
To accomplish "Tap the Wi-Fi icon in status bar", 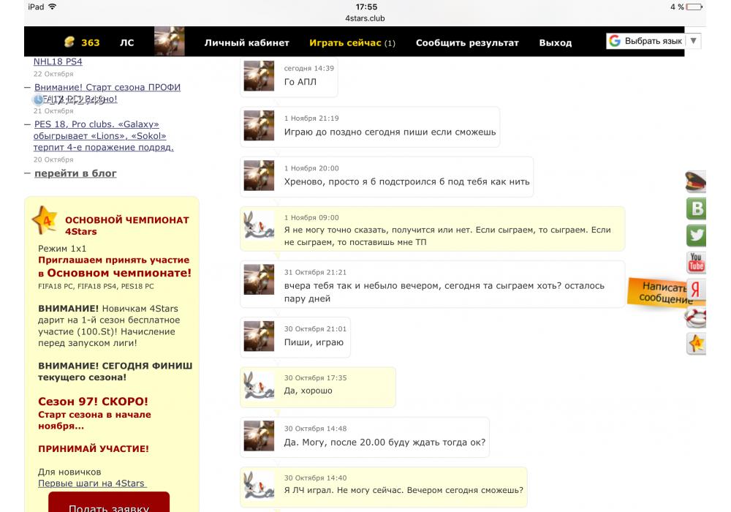I will [x=52, y=7].
